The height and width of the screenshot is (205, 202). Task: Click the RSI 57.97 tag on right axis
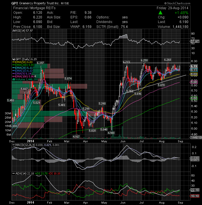point(195,41)
